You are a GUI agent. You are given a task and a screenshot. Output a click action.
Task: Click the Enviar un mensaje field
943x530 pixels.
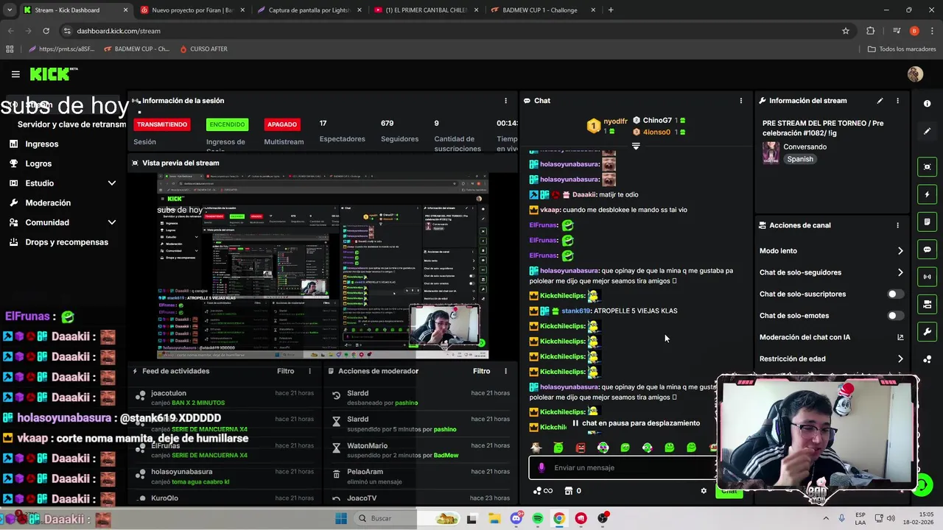click(623, 467)
